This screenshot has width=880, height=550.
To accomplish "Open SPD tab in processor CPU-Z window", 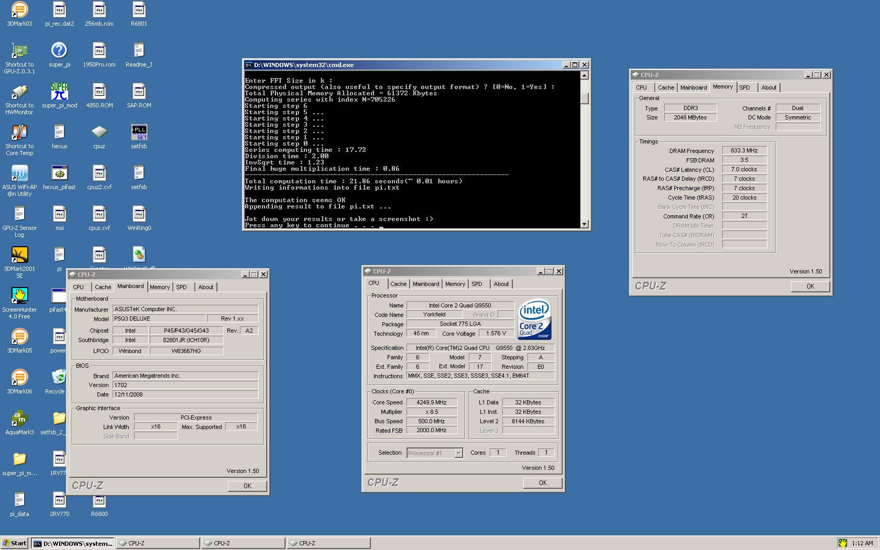I will (x=477, y=284).
